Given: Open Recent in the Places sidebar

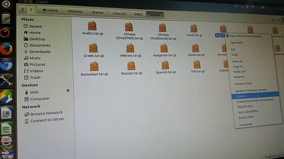Looking at the screenshot, I should coord(33,26).
